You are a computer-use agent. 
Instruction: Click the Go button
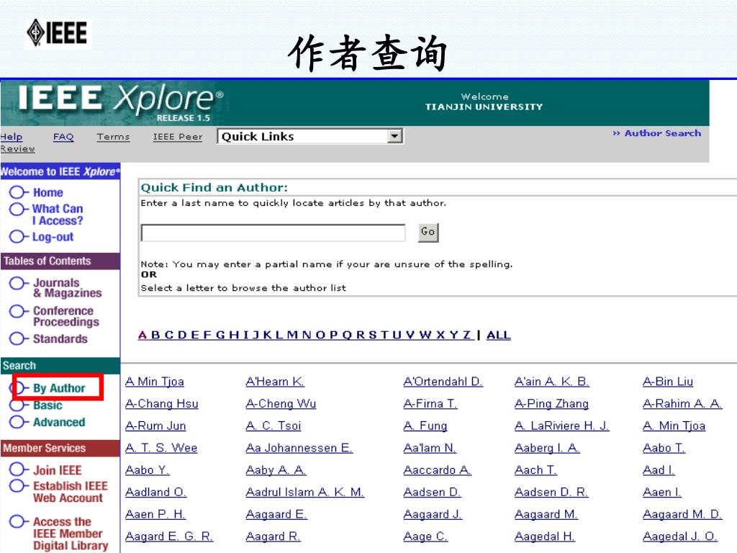coord(428,233)
